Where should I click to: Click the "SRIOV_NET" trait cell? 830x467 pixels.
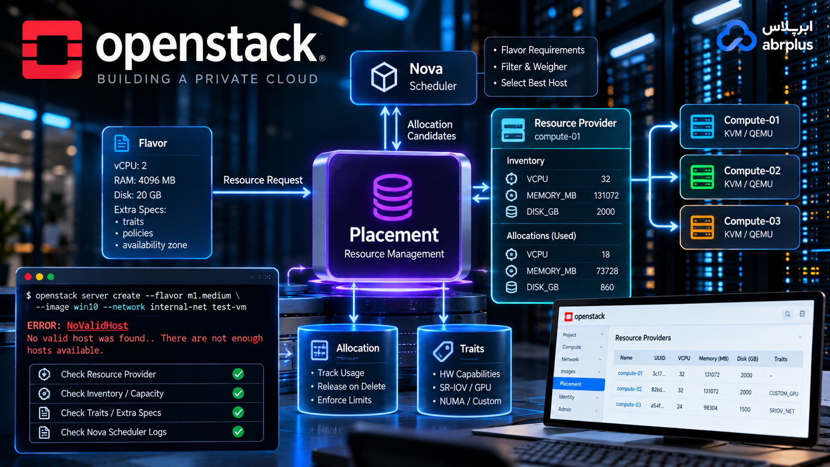[782, 411]
